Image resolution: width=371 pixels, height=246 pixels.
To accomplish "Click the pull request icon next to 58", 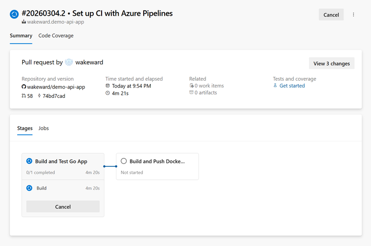I will point(24,96).
